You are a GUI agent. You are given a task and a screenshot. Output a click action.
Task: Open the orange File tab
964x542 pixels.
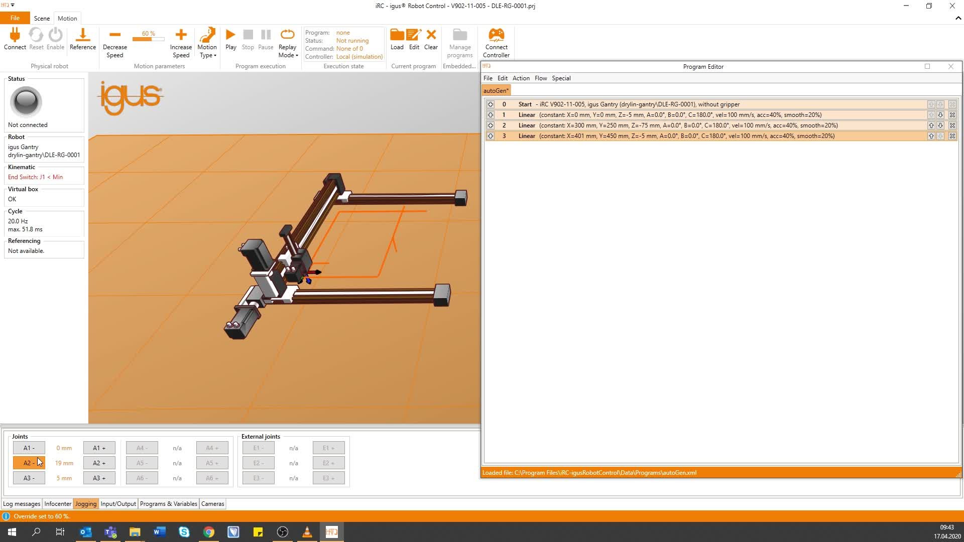pyautogui.click(x=15, y=18)
